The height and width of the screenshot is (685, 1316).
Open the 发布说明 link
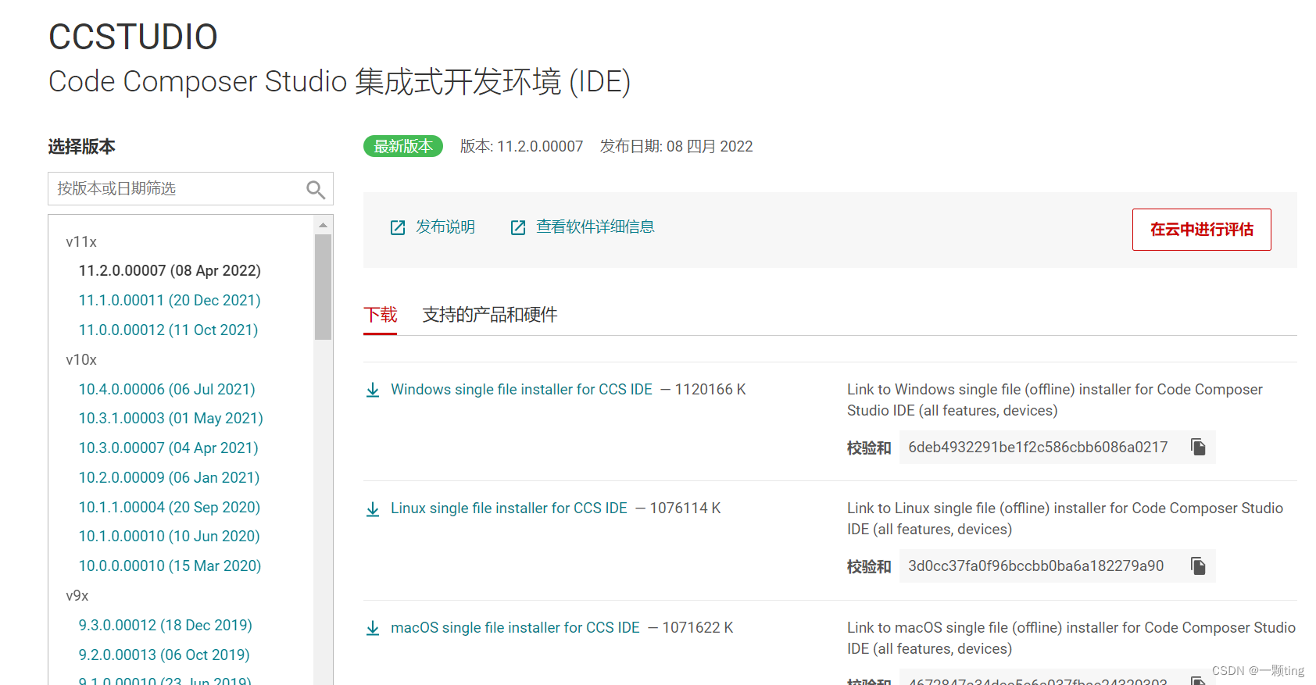[445, 227]
